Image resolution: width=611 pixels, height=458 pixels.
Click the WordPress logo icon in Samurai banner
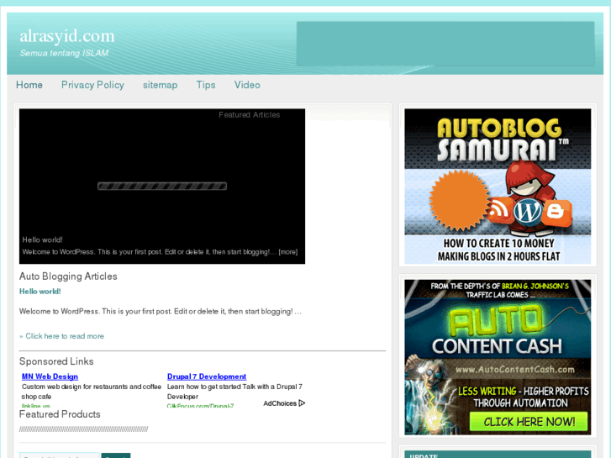pos(527,211)
